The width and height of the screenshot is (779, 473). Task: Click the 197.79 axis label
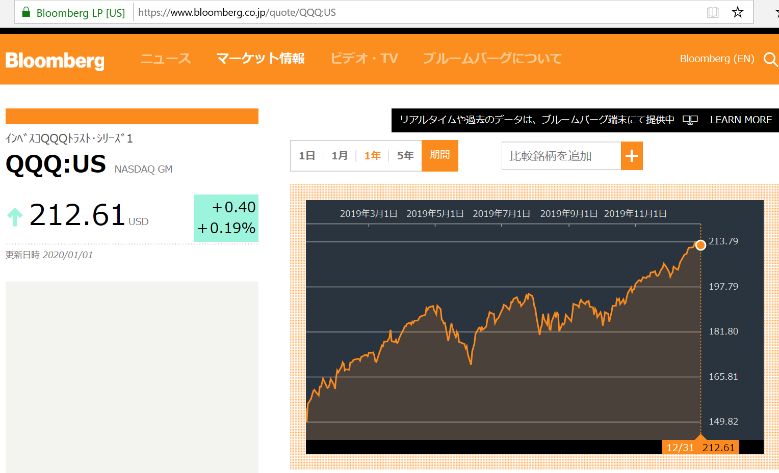pyautogui.click(x=723, y=287)
